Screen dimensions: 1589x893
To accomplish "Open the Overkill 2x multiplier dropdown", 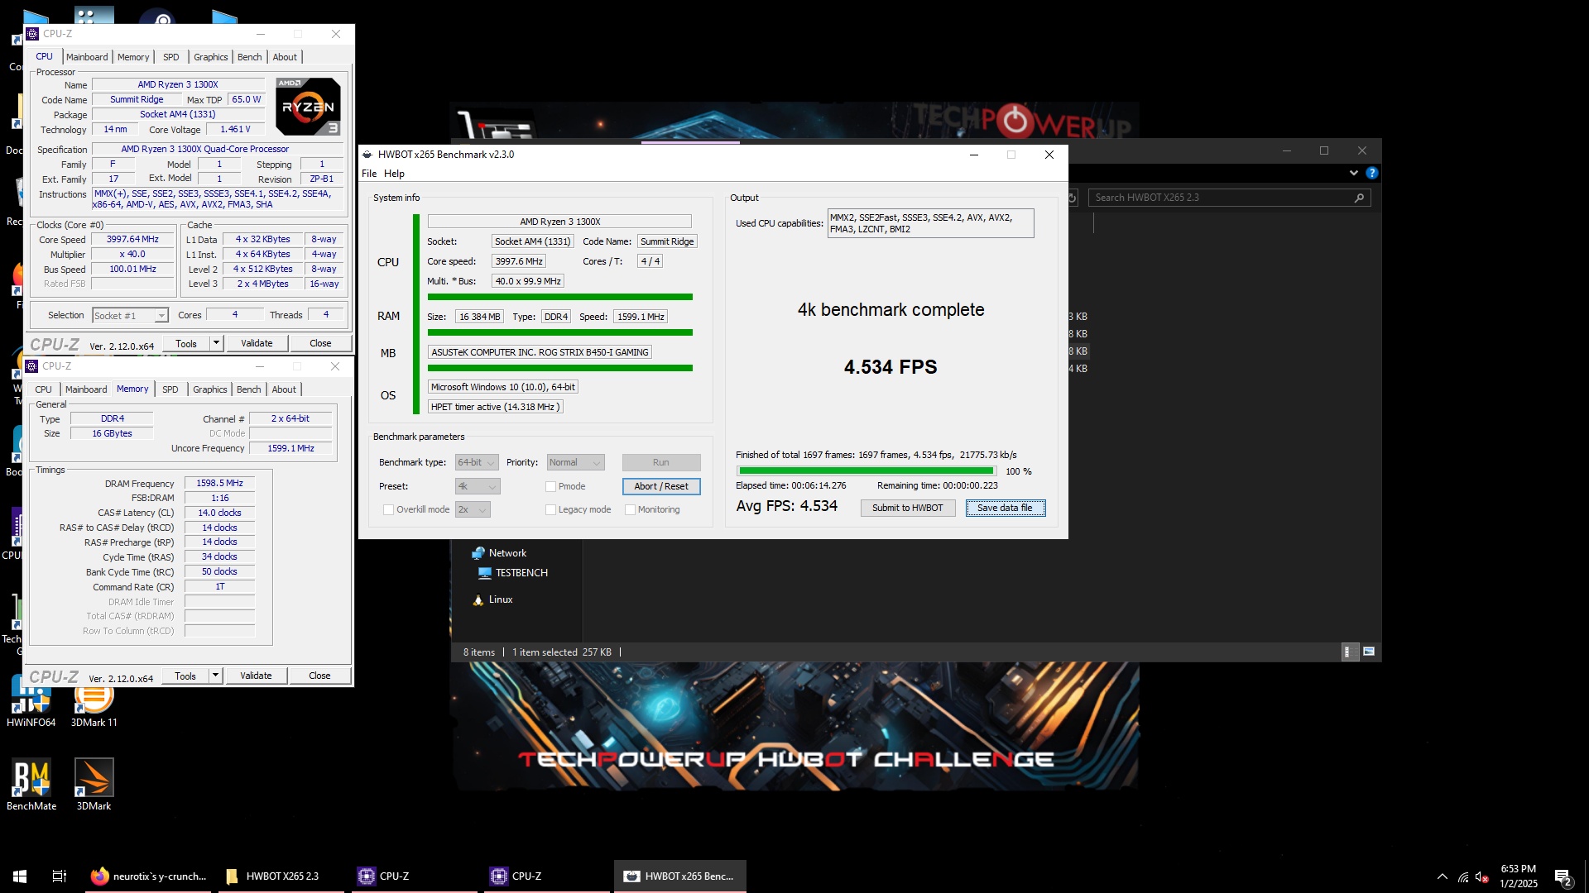I will (x=473, y=509).
